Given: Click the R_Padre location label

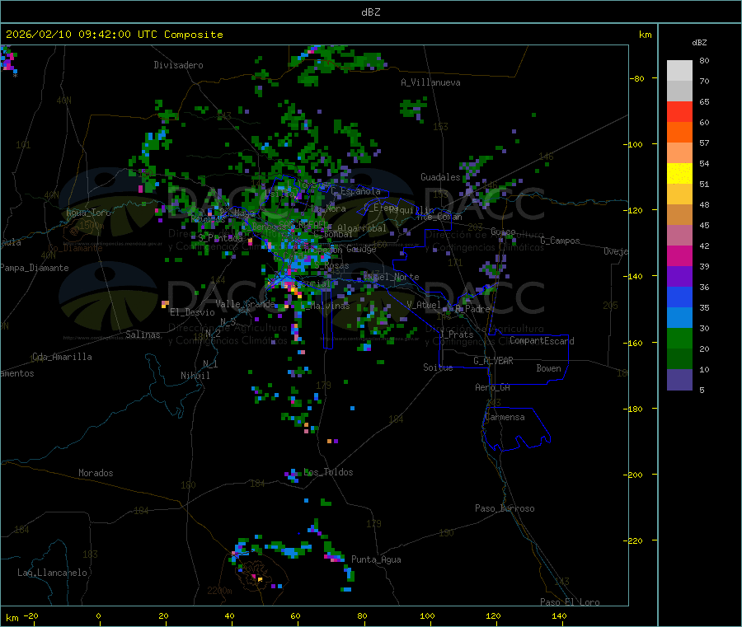Looking at the screenshot, I should [x=472, y=309].
